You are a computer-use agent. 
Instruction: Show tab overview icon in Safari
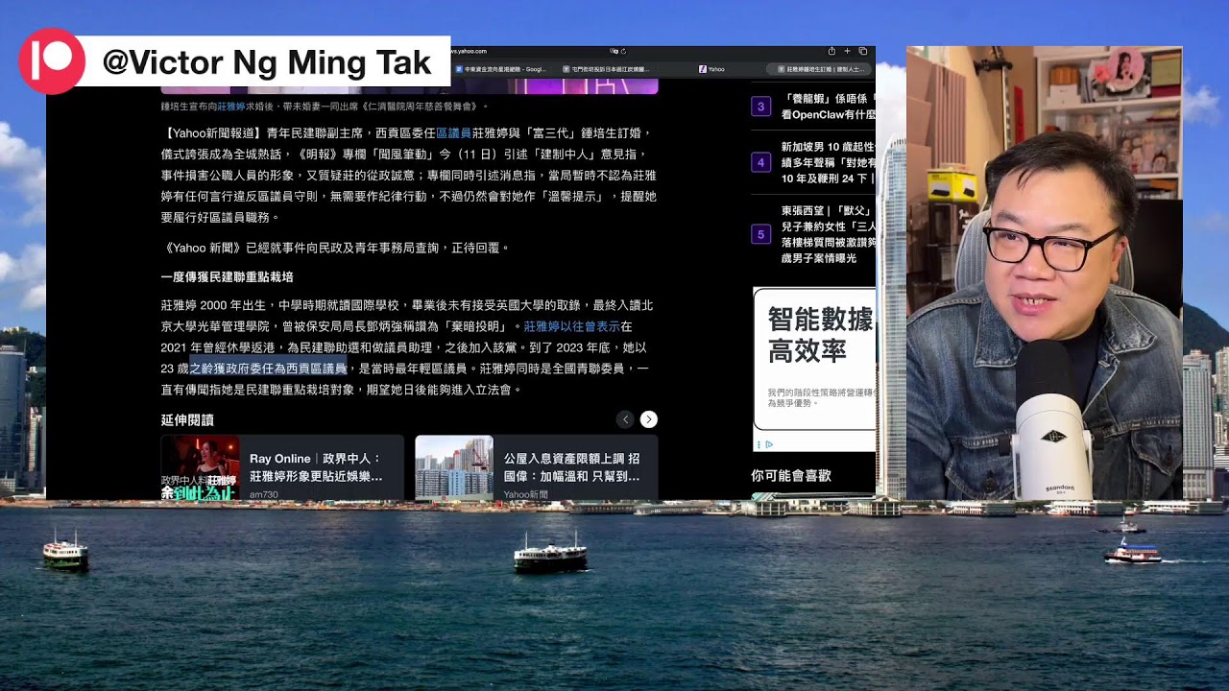coord(862,51)
